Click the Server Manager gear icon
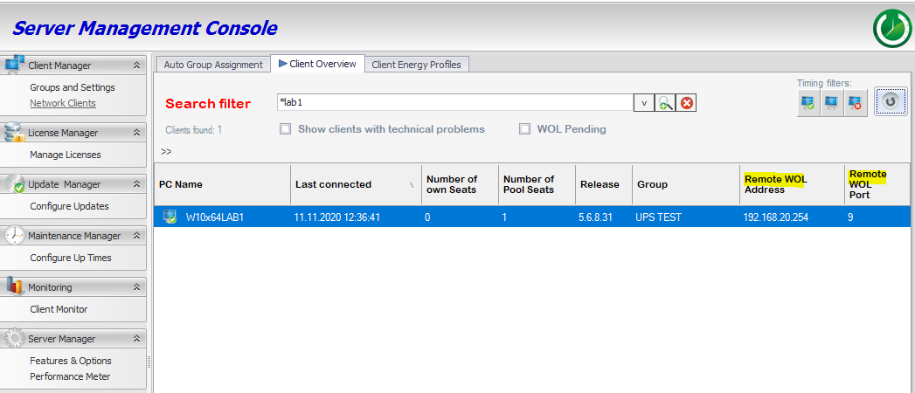Viewport: 915px width, 393px height. 14,338
